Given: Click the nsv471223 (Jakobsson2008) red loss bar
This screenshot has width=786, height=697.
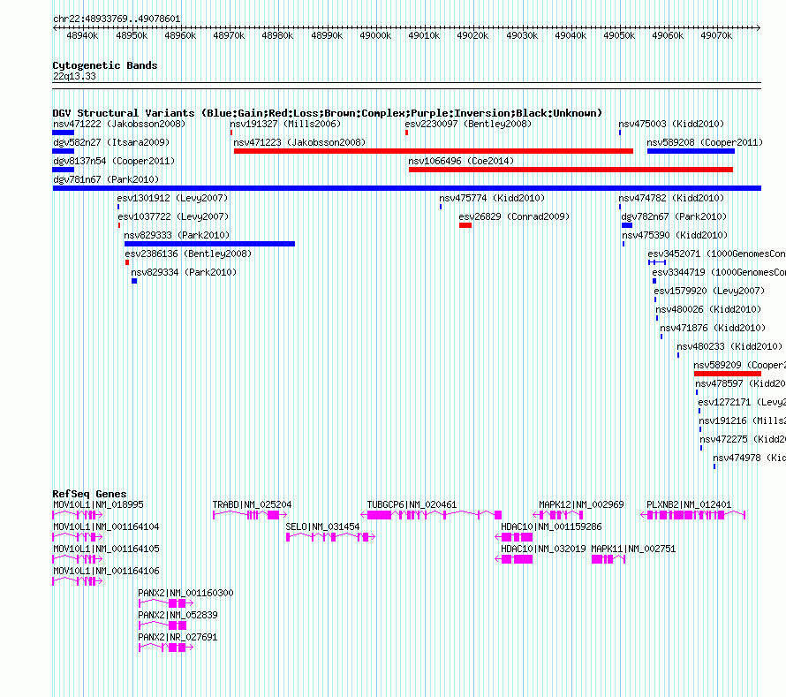Looking at the screenshot, I should tap(433, 151).
